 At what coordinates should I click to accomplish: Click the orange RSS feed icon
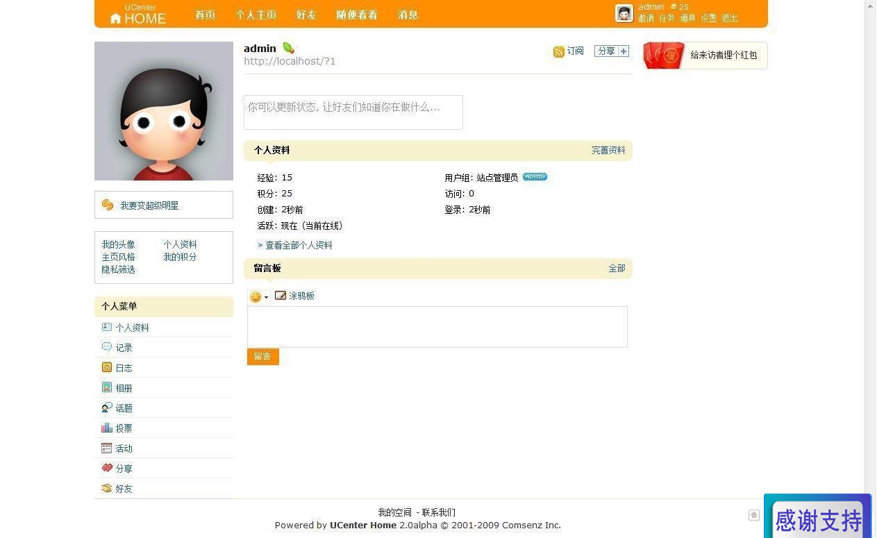tap(558, 51)
